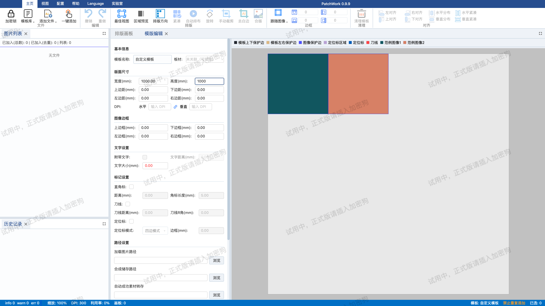Click the template form vertical scrollbar
The width and height of the screenshot is (545, 306).
click(229, 139)
